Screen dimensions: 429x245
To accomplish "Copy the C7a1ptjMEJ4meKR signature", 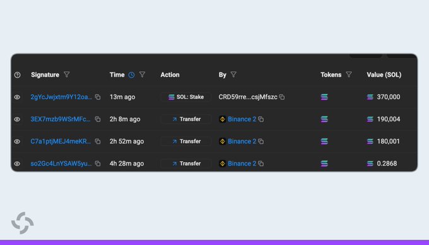I will pyautogui.click(x=98, y=141).
